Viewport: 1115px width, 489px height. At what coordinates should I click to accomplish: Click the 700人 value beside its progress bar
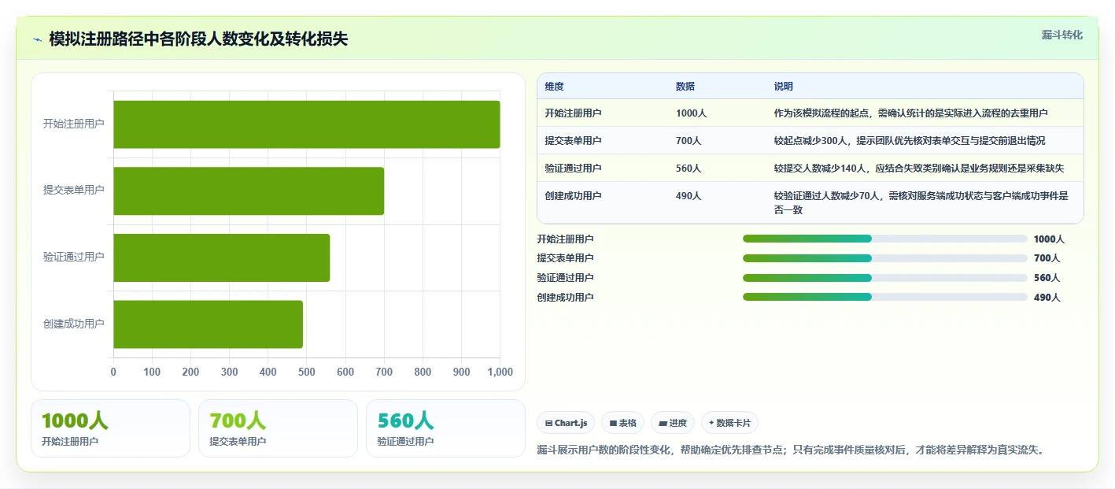1047,258
